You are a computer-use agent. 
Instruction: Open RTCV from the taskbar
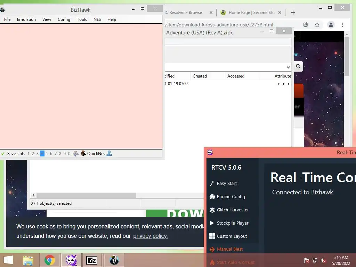[x=71, y=260]
